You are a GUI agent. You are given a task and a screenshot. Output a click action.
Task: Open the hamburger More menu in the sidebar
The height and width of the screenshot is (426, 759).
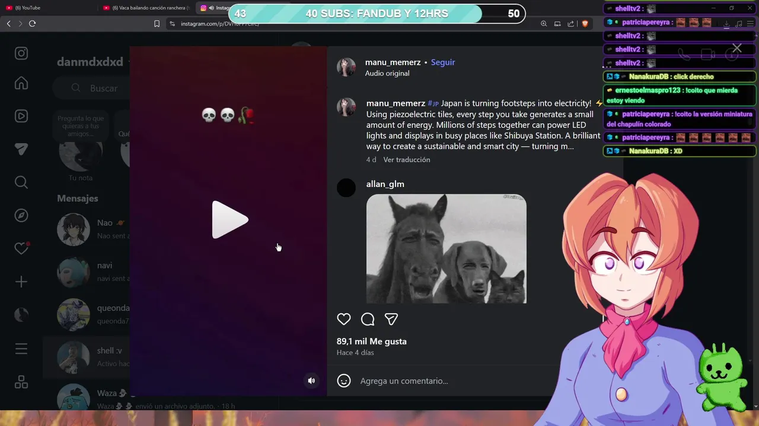pyautogui.click(x=21, y=349)
